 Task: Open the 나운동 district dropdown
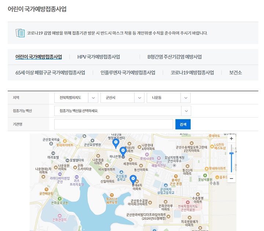coord(169,98)
